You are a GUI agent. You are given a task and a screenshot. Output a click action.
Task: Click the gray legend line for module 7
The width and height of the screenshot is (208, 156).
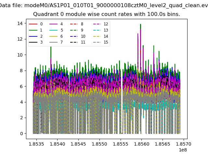54,42
